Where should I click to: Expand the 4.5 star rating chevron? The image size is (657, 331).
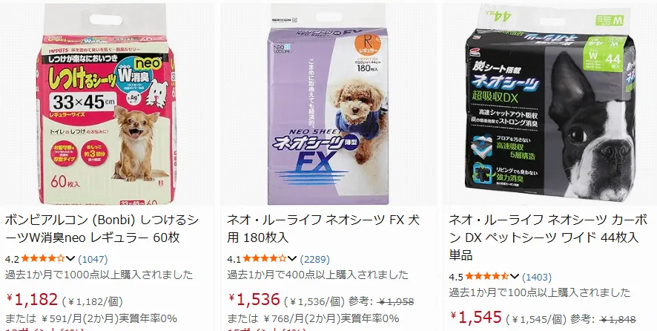[515, 276]
